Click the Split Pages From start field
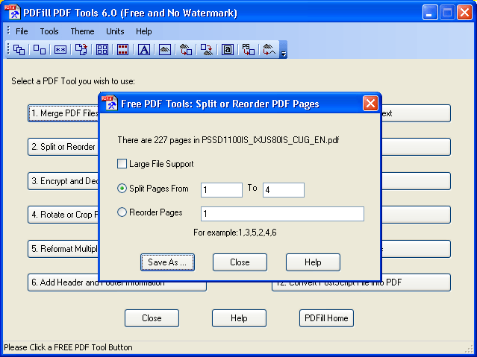The width and height of the screenshot is (477, 357). click(222, 190)
